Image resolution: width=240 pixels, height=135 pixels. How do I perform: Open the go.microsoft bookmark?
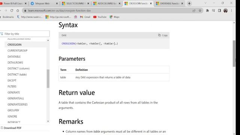click(58, 17)
